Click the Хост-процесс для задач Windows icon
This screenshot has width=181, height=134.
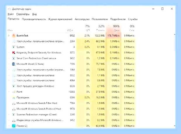click(14, 86)
